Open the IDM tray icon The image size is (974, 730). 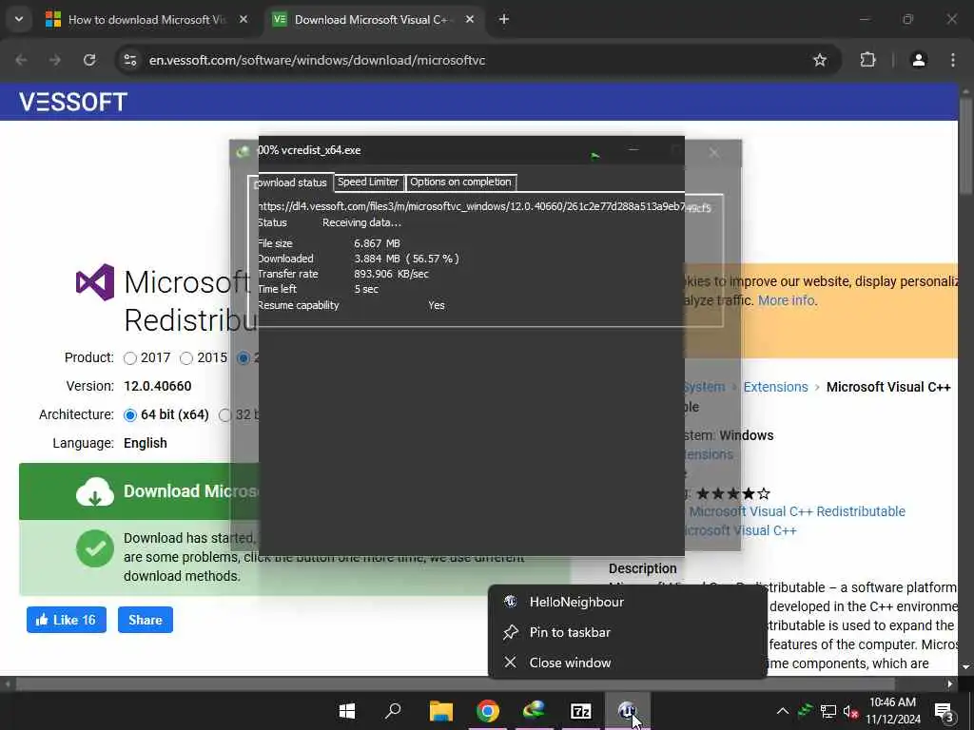(x=805, y=711)
